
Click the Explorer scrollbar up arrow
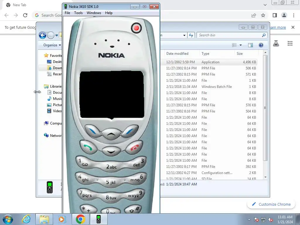point(265,52)
